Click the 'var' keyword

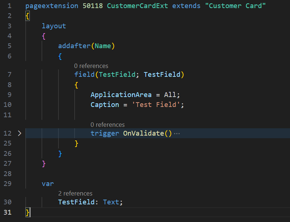48,183
